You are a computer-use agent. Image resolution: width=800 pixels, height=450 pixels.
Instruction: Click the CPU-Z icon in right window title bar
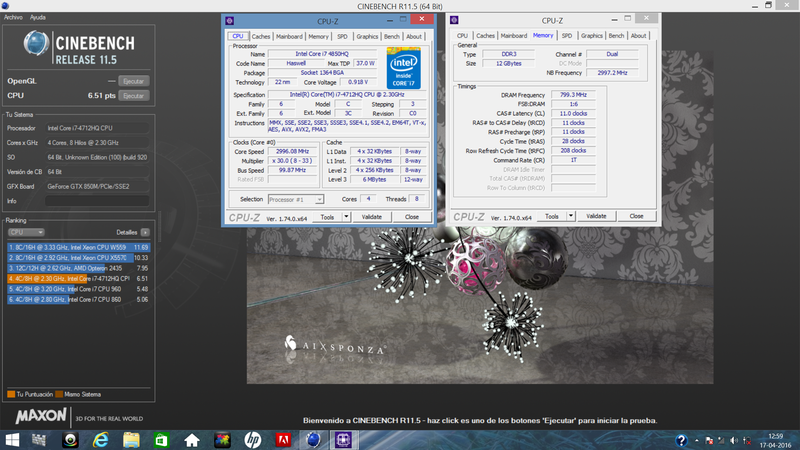[454, 20]
